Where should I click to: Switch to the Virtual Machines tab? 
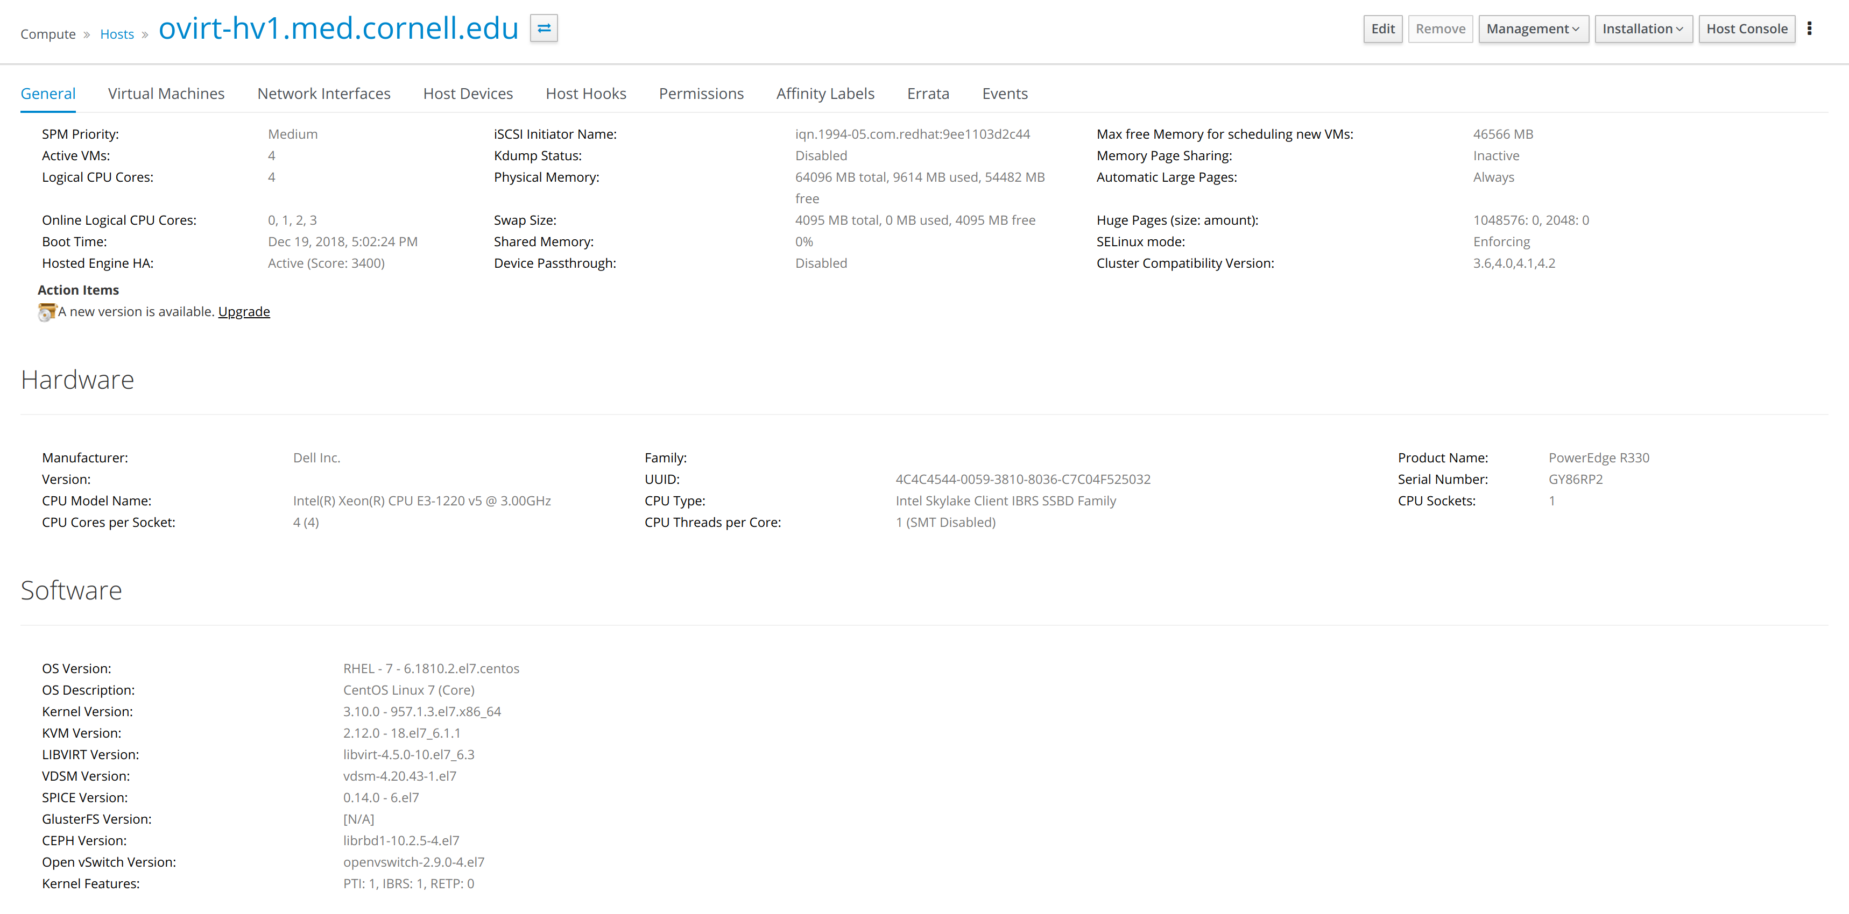point(166,94)
